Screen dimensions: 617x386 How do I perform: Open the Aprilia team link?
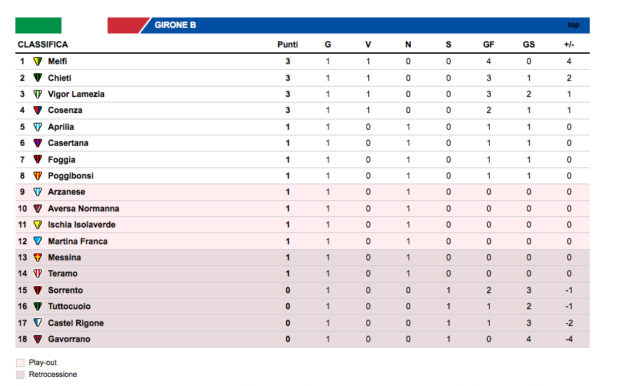61,127
